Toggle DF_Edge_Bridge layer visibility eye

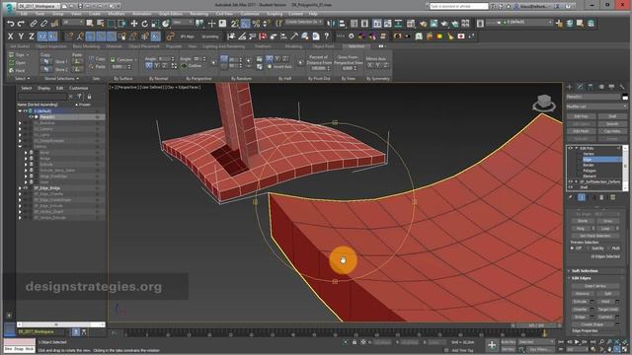pyautogui.click(x=26, y=188)
